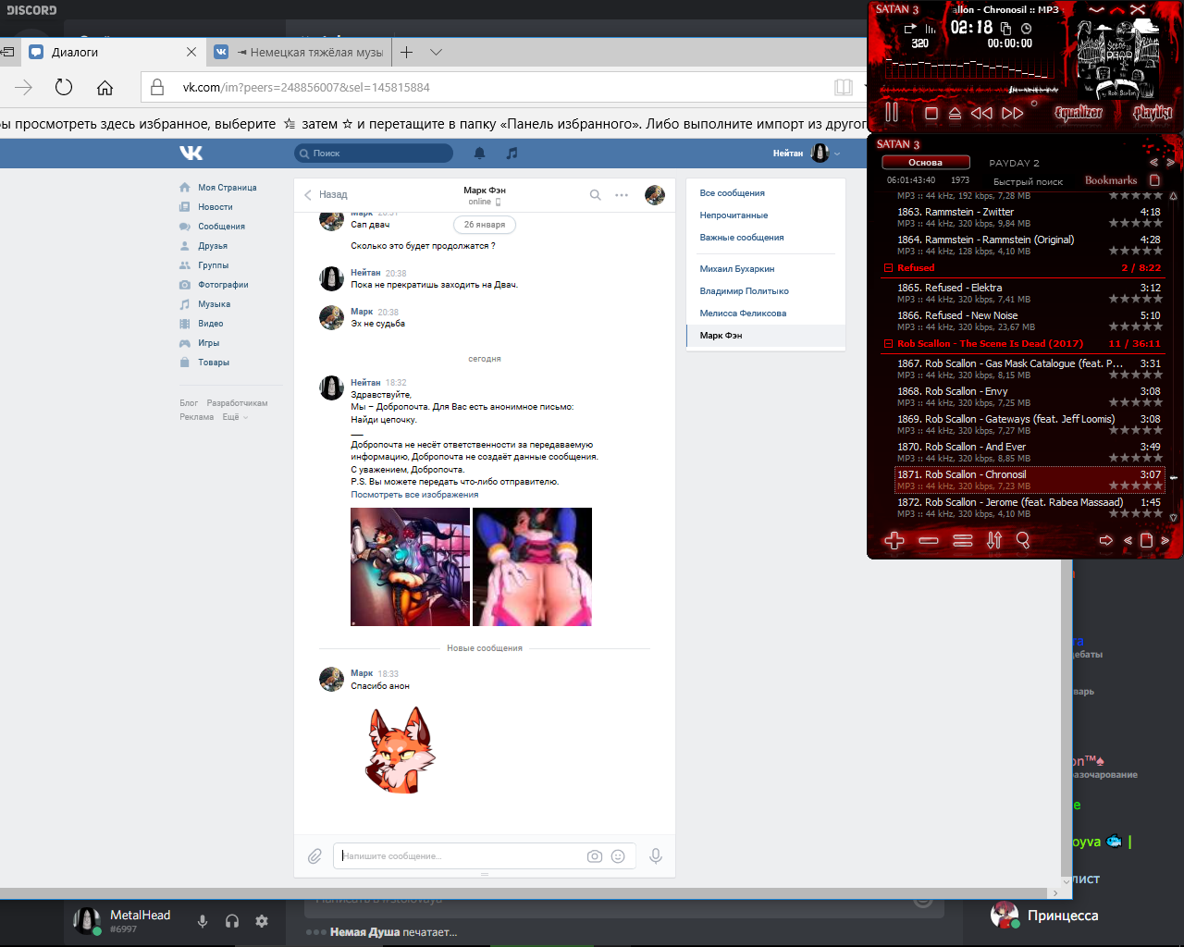Toggle the visualization bars icon in player
The height and width of the screenshot is (947, 1184).
(x=931, y=29)
